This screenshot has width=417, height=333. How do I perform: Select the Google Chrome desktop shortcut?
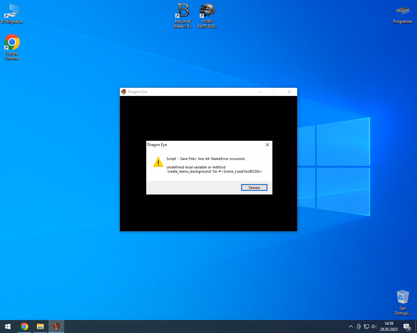tap(12, 47)
